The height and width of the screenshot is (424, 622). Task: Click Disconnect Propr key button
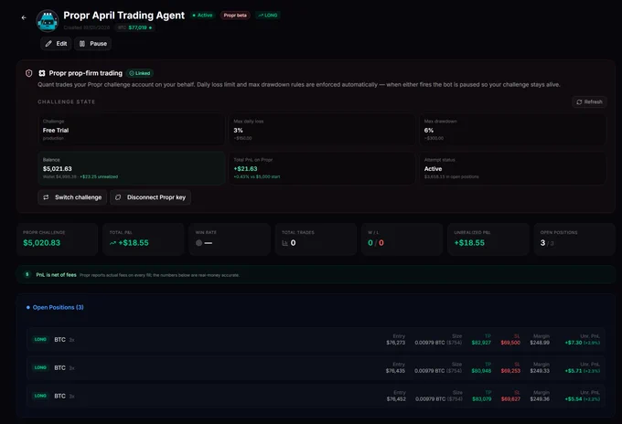click(x=150, y=197)
